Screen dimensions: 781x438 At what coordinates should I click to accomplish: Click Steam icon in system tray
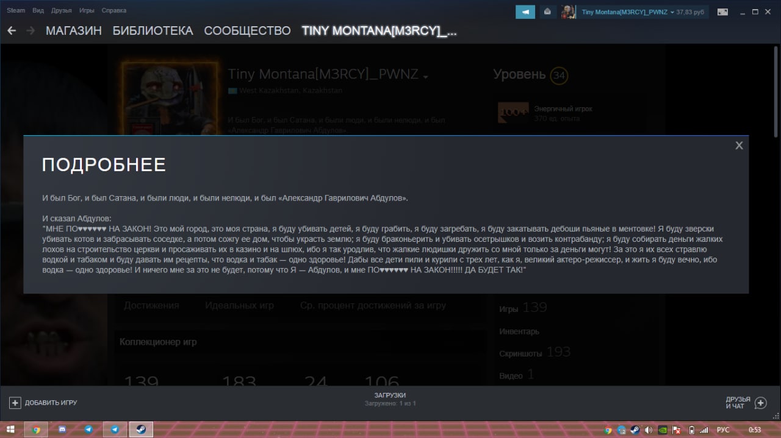click(x=635, y=430)
